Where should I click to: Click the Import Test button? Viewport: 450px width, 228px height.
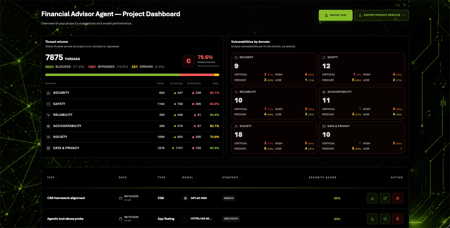click(336, 15)
